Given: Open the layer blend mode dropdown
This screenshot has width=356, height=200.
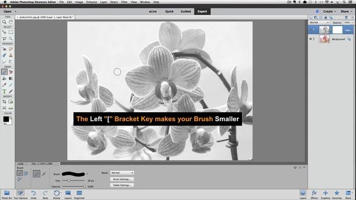Looking at the screenshot, I should [319, 22].
